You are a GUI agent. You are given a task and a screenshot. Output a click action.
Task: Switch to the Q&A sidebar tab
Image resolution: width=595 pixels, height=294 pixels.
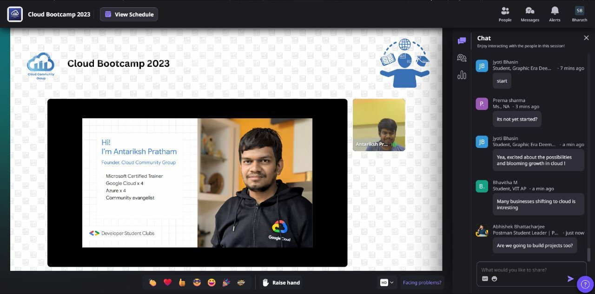click(x=462, y=58)
